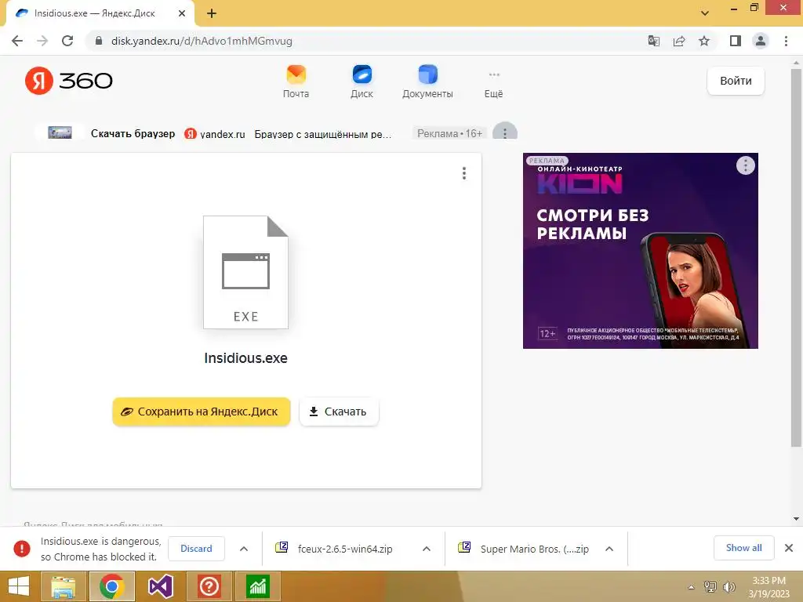The image size is (803, 602).
Task: Close the Insidious.exe tab
Action: coord(182,14)
